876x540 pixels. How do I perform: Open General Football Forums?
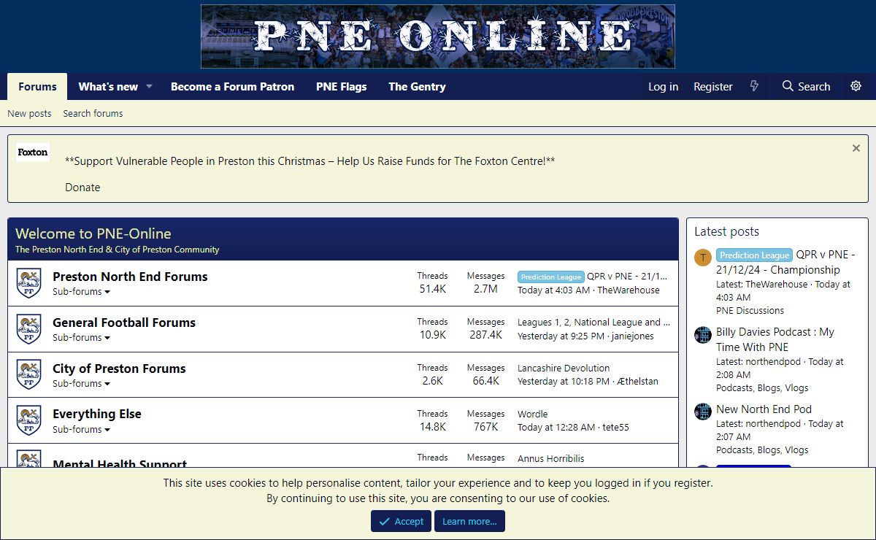[124, 323]
